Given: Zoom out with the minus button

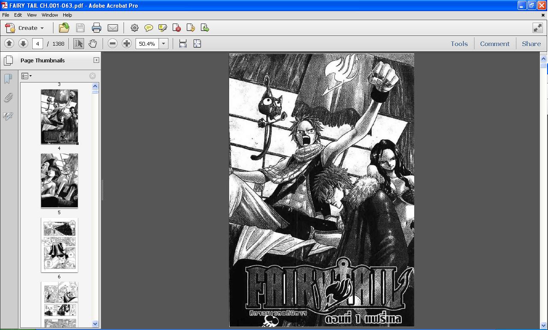Looking at the screenshot, I should pos(112,43).
